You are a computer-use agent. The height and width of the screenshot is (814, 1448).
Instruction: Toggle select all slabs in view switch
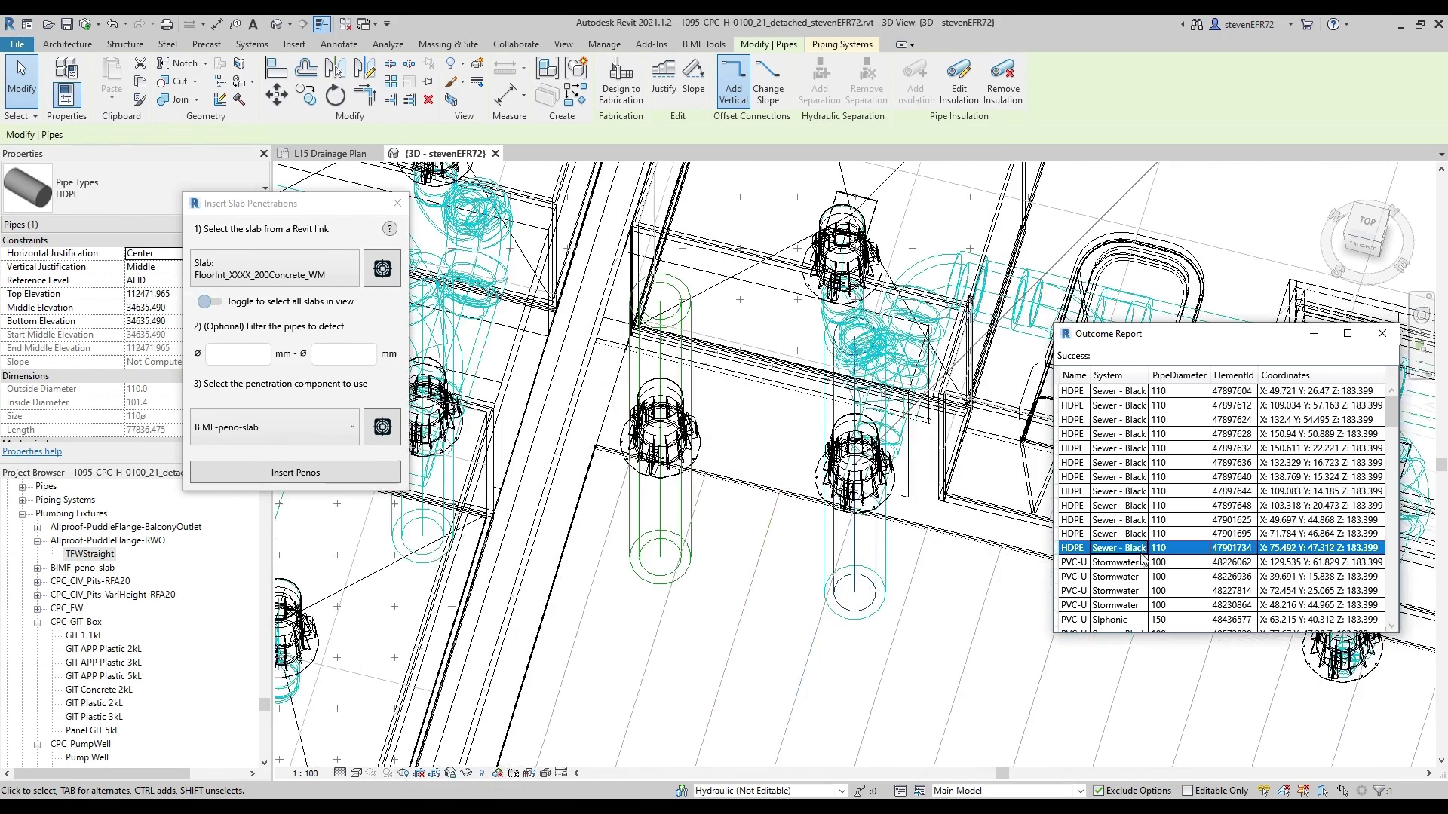pos(209,301)
